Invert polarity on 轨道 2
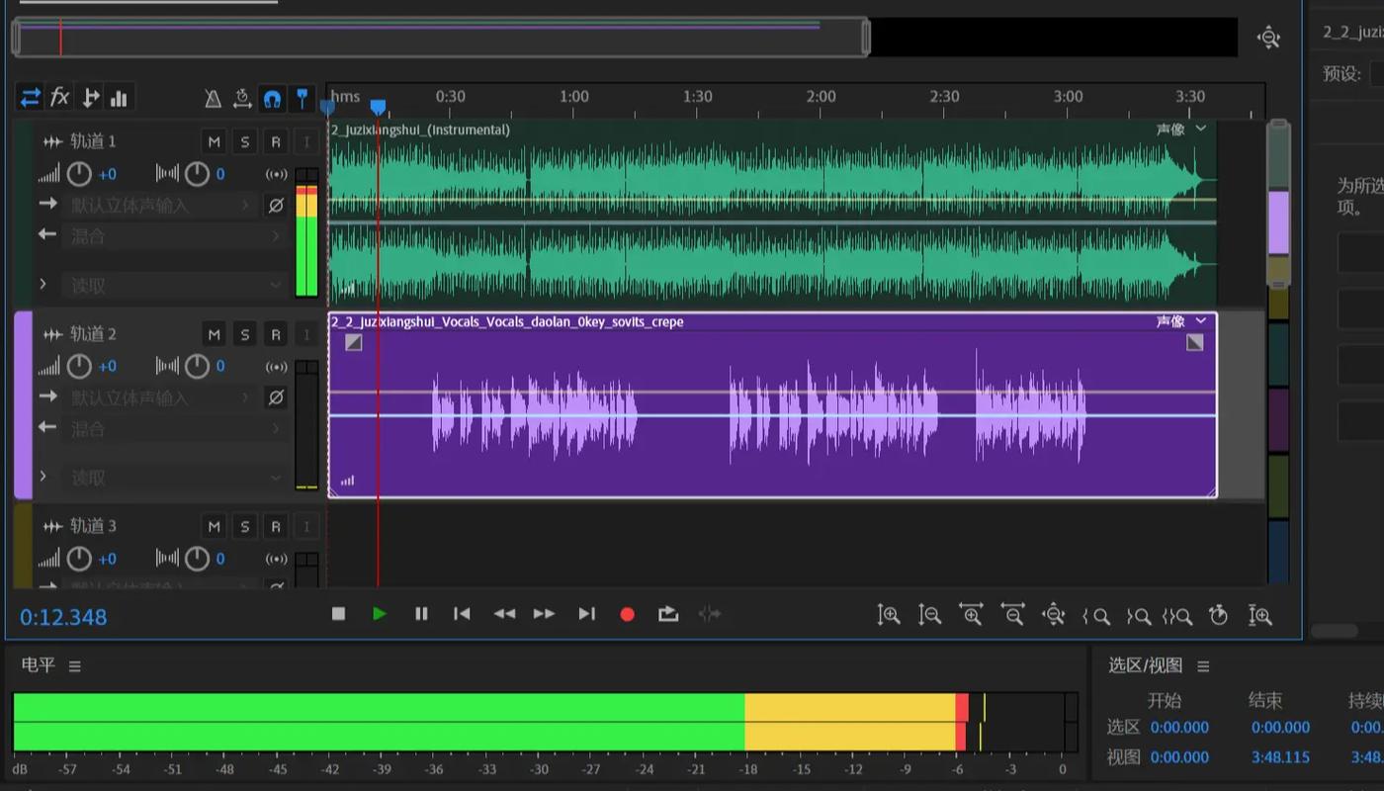 (276, 396)
